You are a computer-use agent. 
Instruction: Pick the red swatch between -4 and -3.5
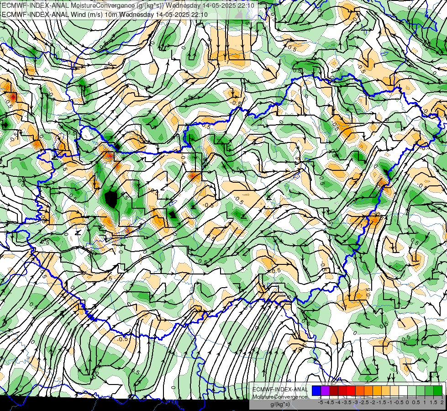(x=342, y=391)
